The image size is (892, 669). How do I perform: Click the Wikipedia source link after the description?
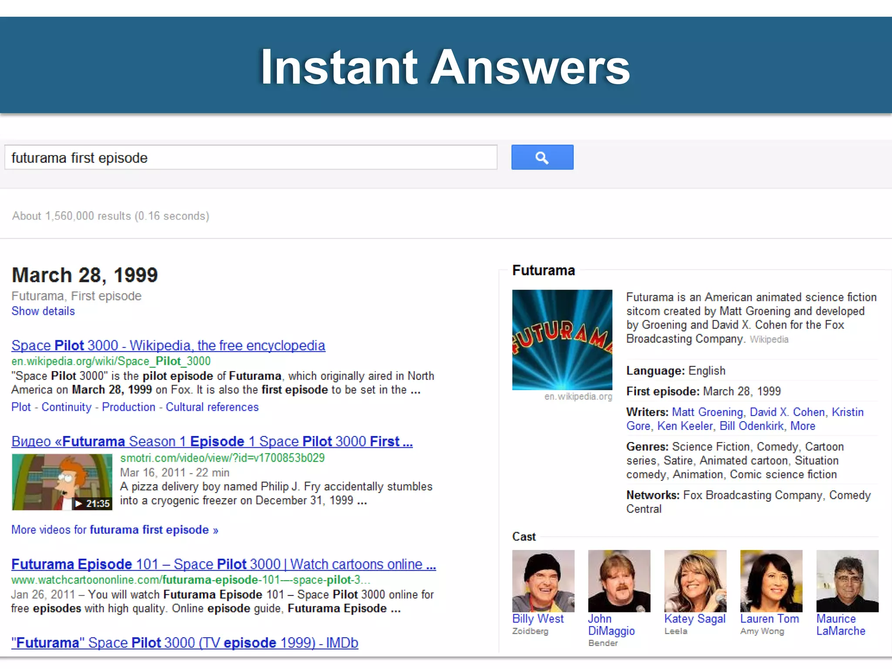pyautogui.click(x=769, y=339)
